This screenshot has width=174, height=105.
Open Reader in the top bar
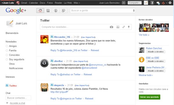click(58, 3)
